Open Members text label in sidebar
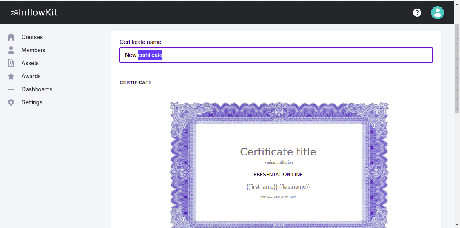Image resolution: width=460 pixels, height=228 pixels. coord(33,50)
